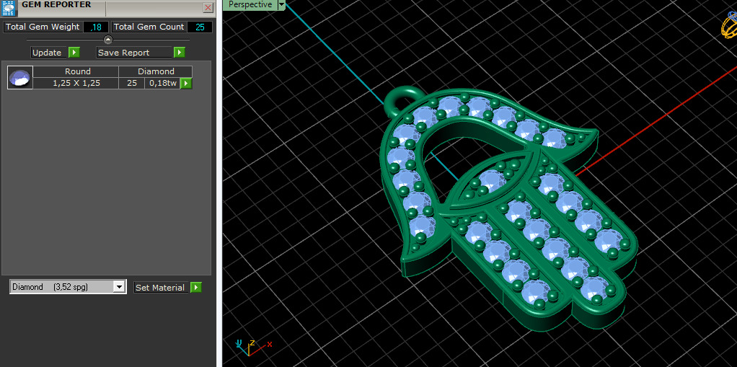Click the Total Gem Weight value field
Screen dimensions: 737x367
coord(96,27)
